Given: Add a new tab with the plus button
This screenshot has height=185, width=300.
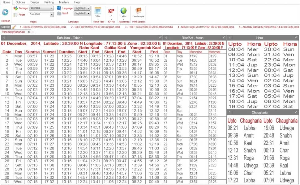Looking at the screenshot, I should (x=33, y=32).
